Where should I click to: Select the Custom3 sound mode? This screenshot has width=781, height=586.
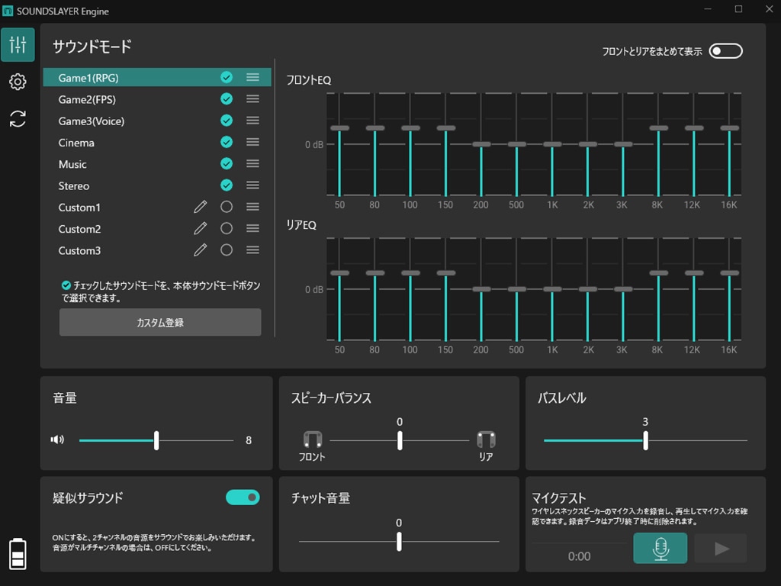click(x=157, y=250)
